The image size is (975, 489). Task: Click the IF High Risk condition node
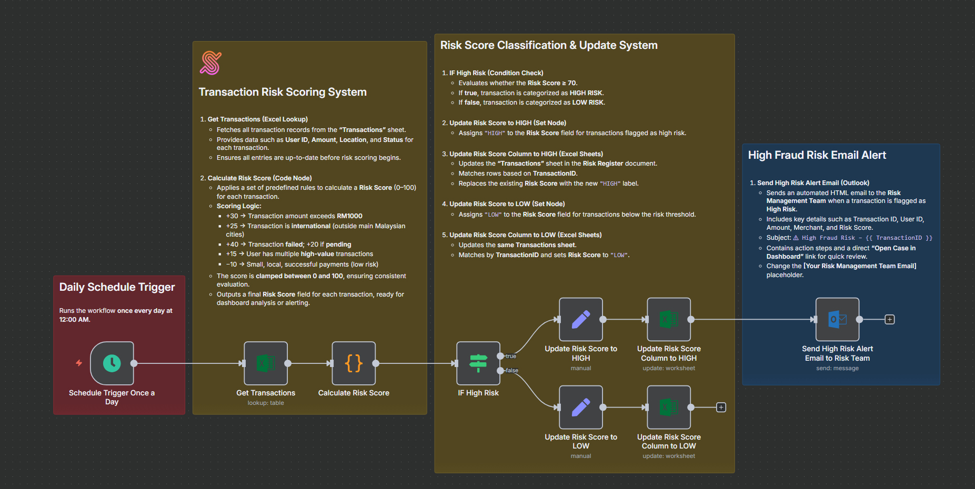point(478,363)
